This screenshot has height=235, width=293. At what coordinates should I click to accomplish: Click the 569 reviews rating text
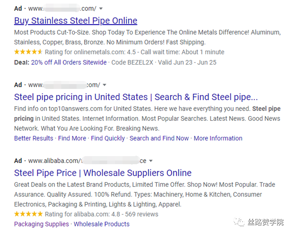coord(141,214)
